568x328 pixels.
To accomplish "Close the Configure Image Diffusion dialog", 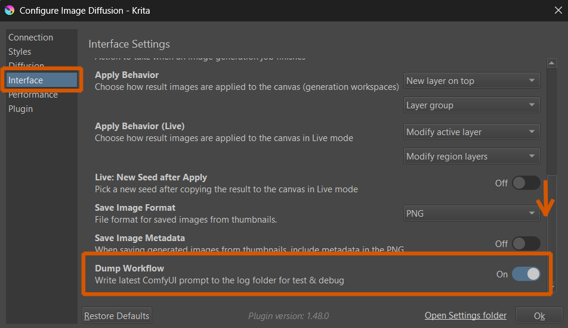I will pyautogui.click(x=558, y=10).
